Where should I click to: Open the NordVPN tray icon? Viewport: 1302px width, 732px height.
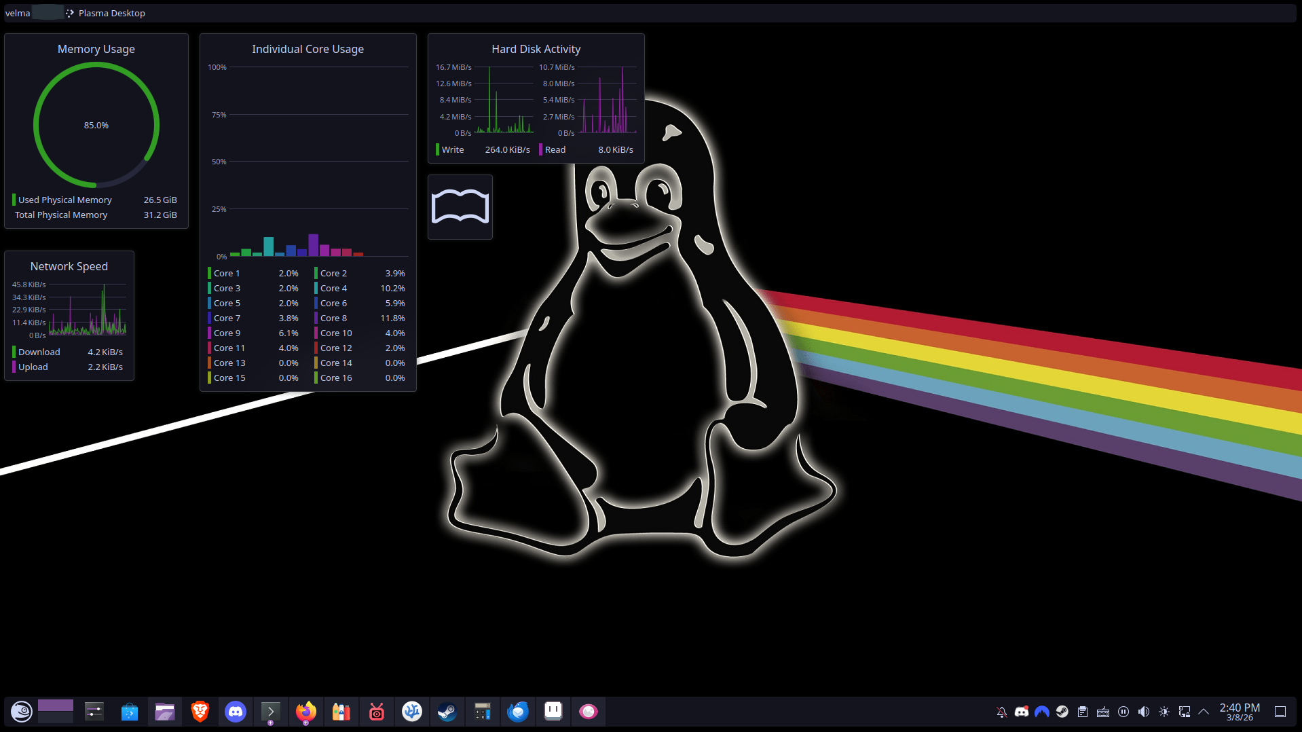click(1042, 712)
